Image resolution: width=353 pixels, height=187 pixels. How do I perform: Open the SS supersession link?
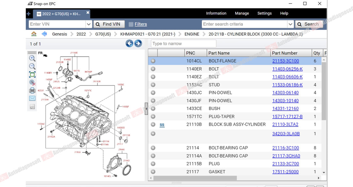pyautogui.click(x=162, y=125)
